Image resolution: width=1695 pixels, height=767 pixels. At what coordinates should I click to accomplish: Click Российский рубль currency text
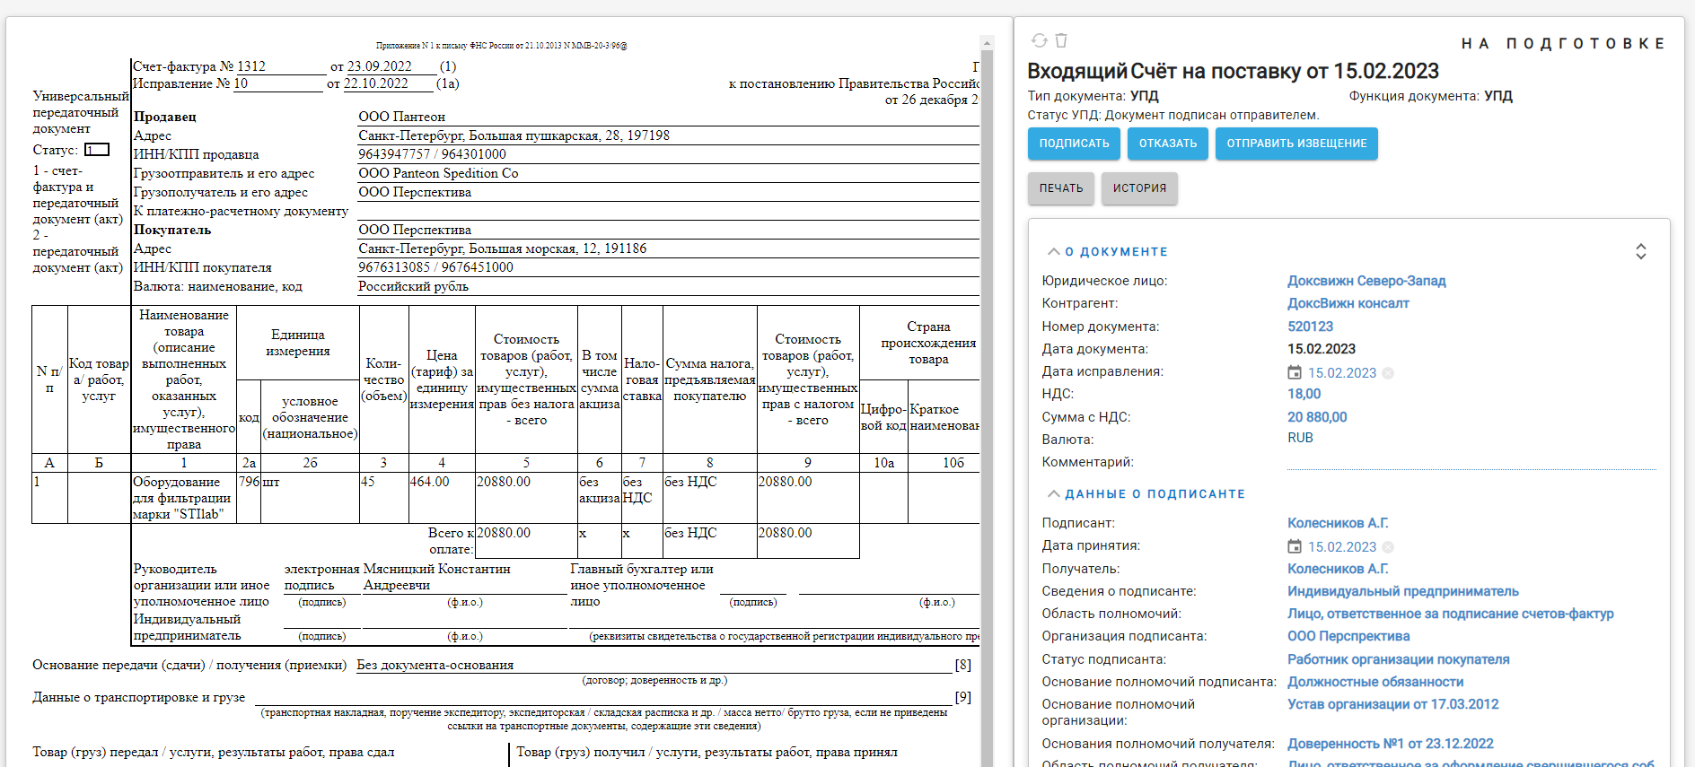point(413,286)
